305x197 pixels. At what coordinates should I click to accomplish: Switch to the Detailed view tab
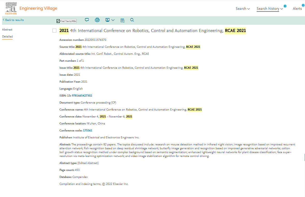click(x=7, y=36)
